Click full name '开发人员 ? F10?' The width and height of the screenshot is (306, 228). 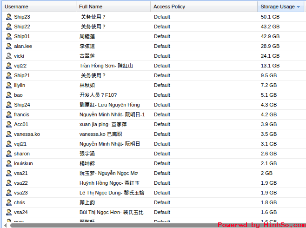point(98,95)
